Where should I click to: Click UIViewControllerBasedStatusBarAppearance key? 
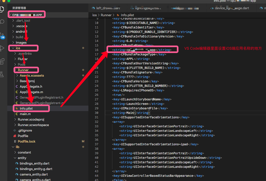158,176
